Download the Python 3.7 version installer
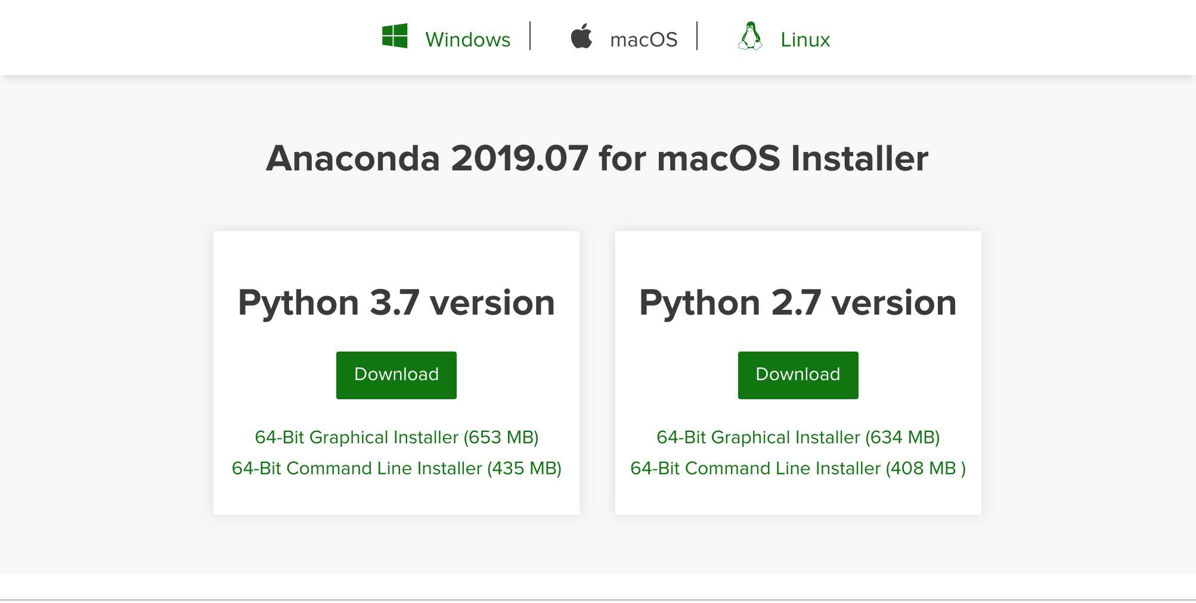This screenshot has height=603, width=1196. [396, 375]
